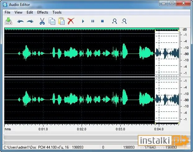The height and width of the screenshot is (152, 193).
Task: Redo the edit with the forward arrow
Action: [x=30, y=21]
